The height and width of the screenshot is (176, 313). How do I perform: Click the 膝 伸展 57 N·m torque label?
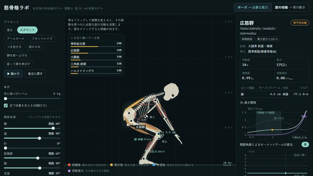(143, 139)
